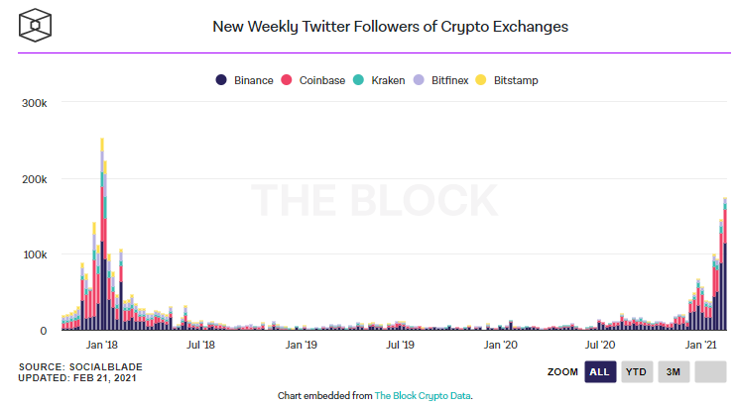Viewport: 736px width, 406px height.
Task: Switch zoom to YTD
Action: pos(636,372)
